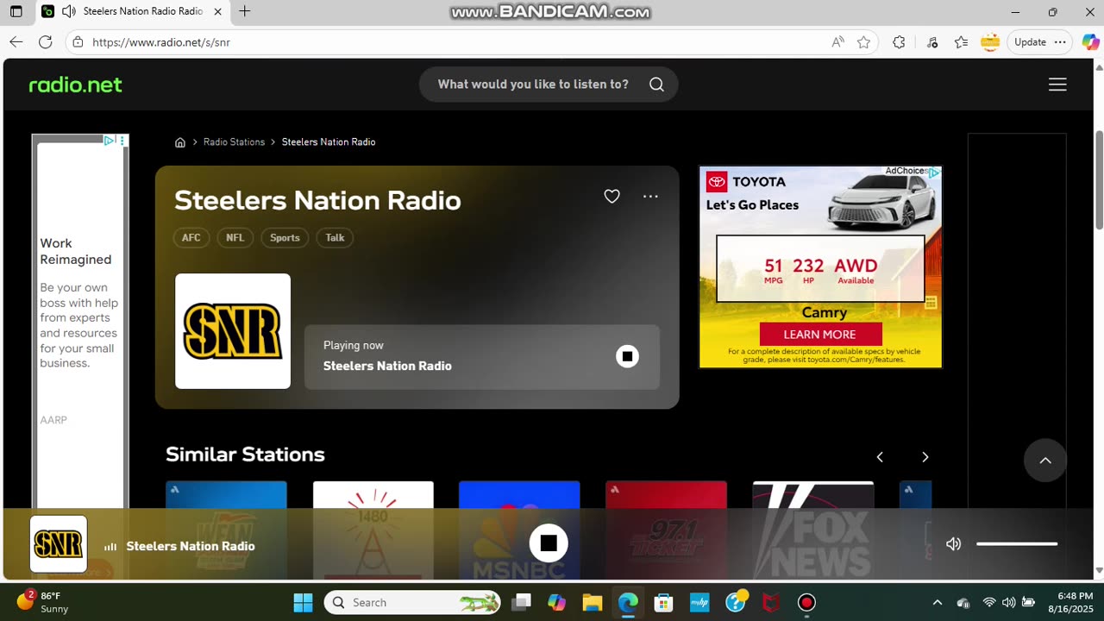Close the Steelers Nation Radio tab

[x=217, y=11]
